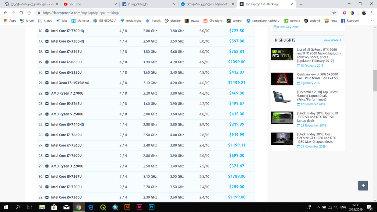Expand details for AMD Ryzen 3 2200U row
This screenshot has width=377, height=212.
tap(47, 166)
